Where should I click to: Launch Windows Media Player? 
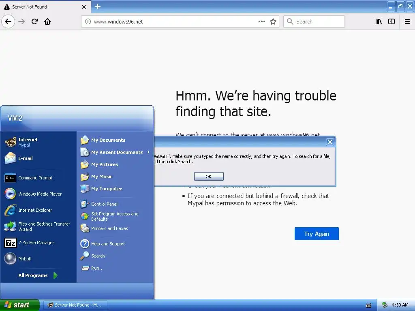[39, 194]
